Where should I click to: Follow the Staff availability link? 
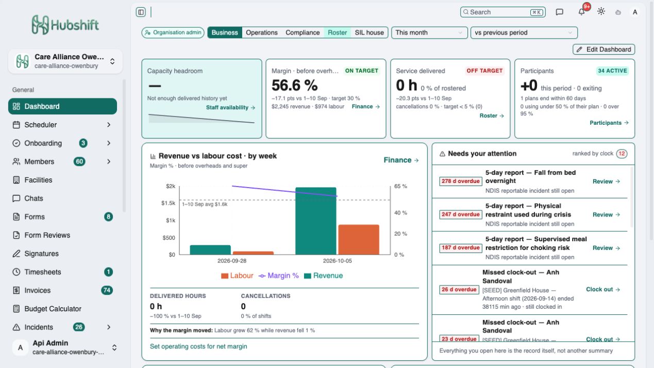coord(230,108)
